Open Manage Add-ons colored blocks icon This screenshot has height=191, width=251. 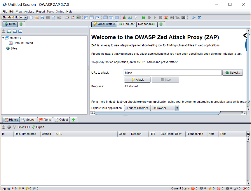[124, 17]
